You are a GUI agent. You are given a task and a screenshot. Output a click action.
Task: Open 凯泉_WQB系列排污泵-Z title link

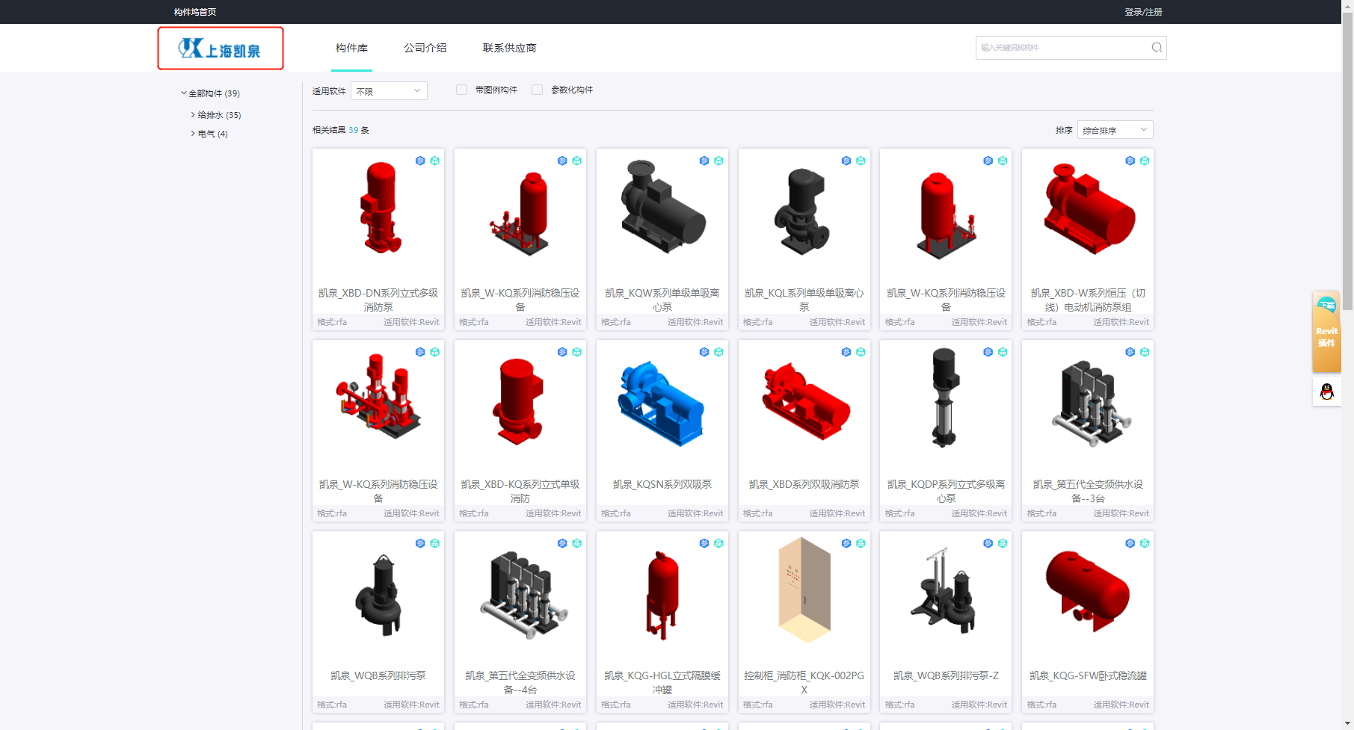[946, 675]
